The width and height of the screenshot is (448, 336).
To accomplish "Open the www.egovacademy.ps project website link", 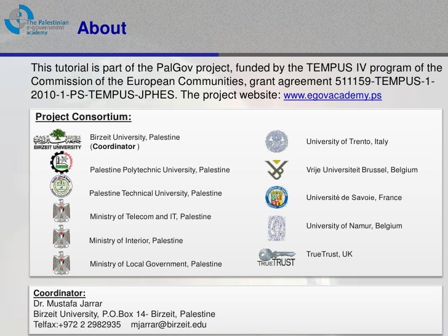I will pyautogui.click(x=332, y=95).
